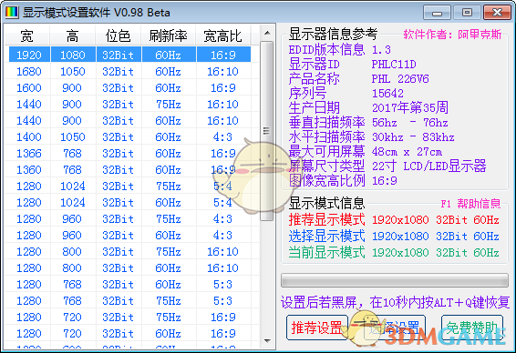Click 水平扫描频率 value 30khz - 83khz
Viewport: 516px width, 353px height.
tap(413, 137)
